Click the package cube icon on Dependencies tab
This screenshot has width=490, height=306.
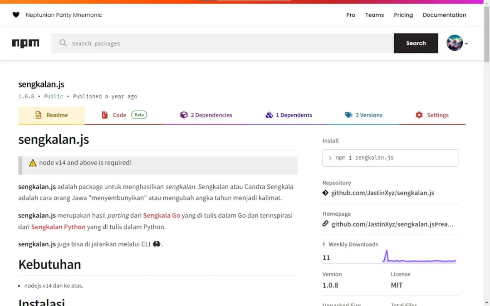[184, 115]
